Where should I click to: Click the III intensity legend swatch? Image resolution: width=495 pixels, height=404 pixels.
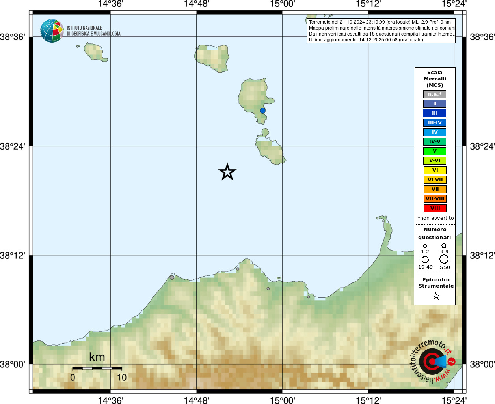click(435, 113)
